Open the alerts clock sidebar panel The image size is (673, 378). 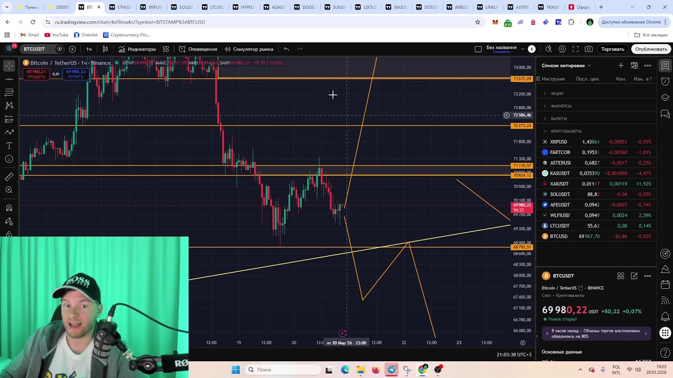665,81
